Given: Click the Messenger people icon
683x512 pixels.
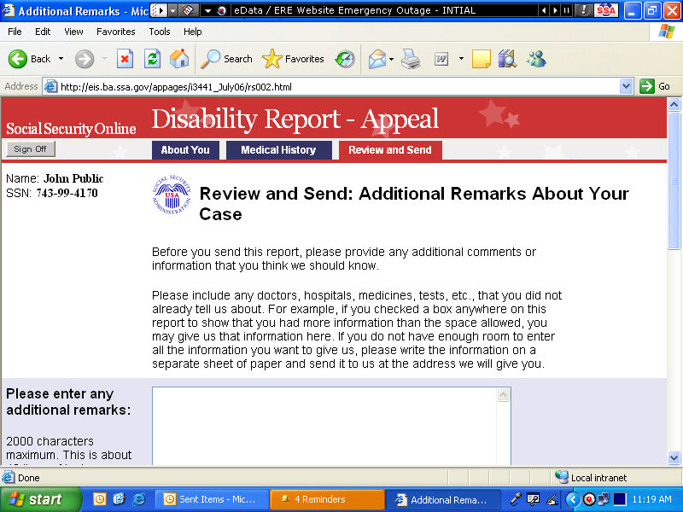Looking at the screenshot, I should (x=536, y=59).
